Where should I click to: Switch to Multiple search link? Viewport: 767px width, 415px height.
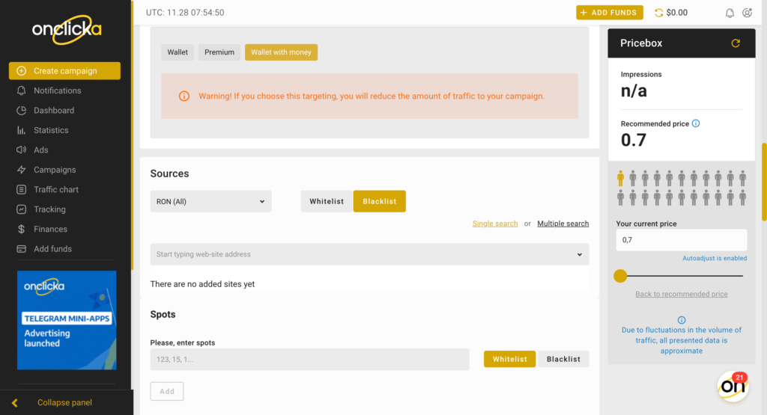coord(563,224)
